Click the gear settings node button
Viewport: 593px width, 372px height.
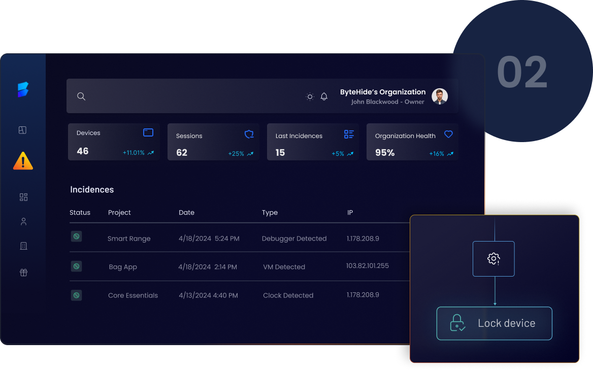[x=493, y=259]
